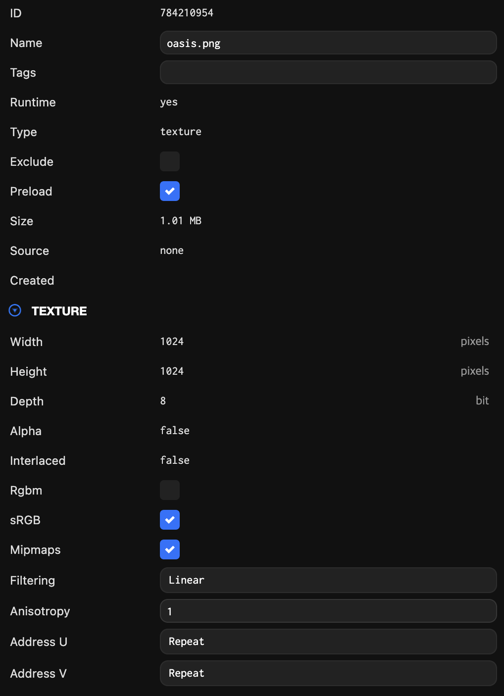Disable the sRGB checkbox
The width and height of the screenshot is (504, 696).
(170, 520)
